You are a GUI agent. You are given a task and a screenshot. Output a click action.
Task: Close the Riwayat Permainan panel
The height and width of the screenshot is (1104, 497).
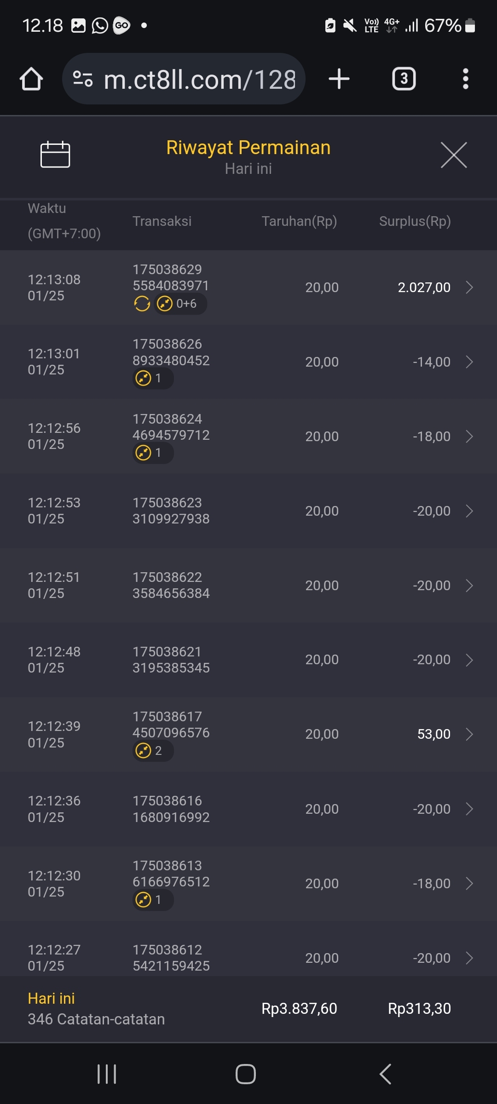(454, 155)
